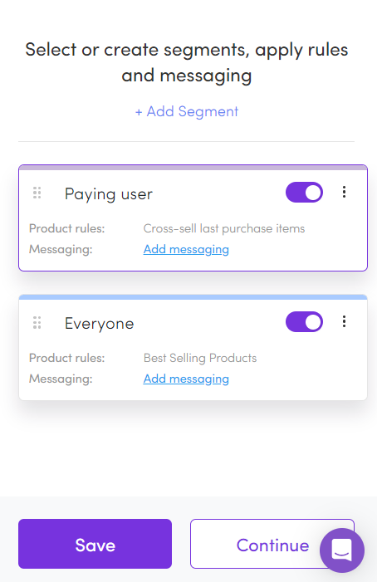Add messaging for the Everyone segment
The image size is (377, 582).
pyautogui.click(x=186, y=379)
